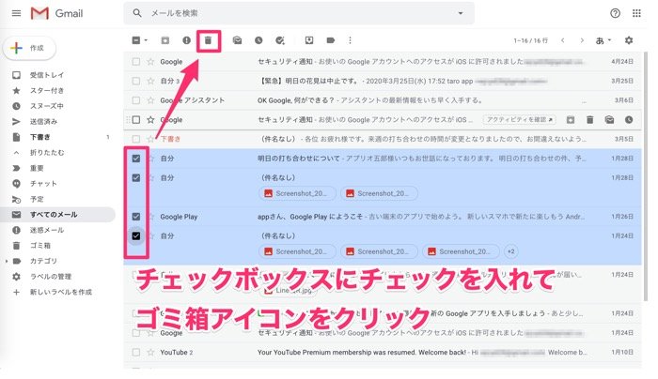The width and height of the screenshot is (658, 379).
Task: Click snooze clock icon on hovered Google row
Action: coord(629,120)
